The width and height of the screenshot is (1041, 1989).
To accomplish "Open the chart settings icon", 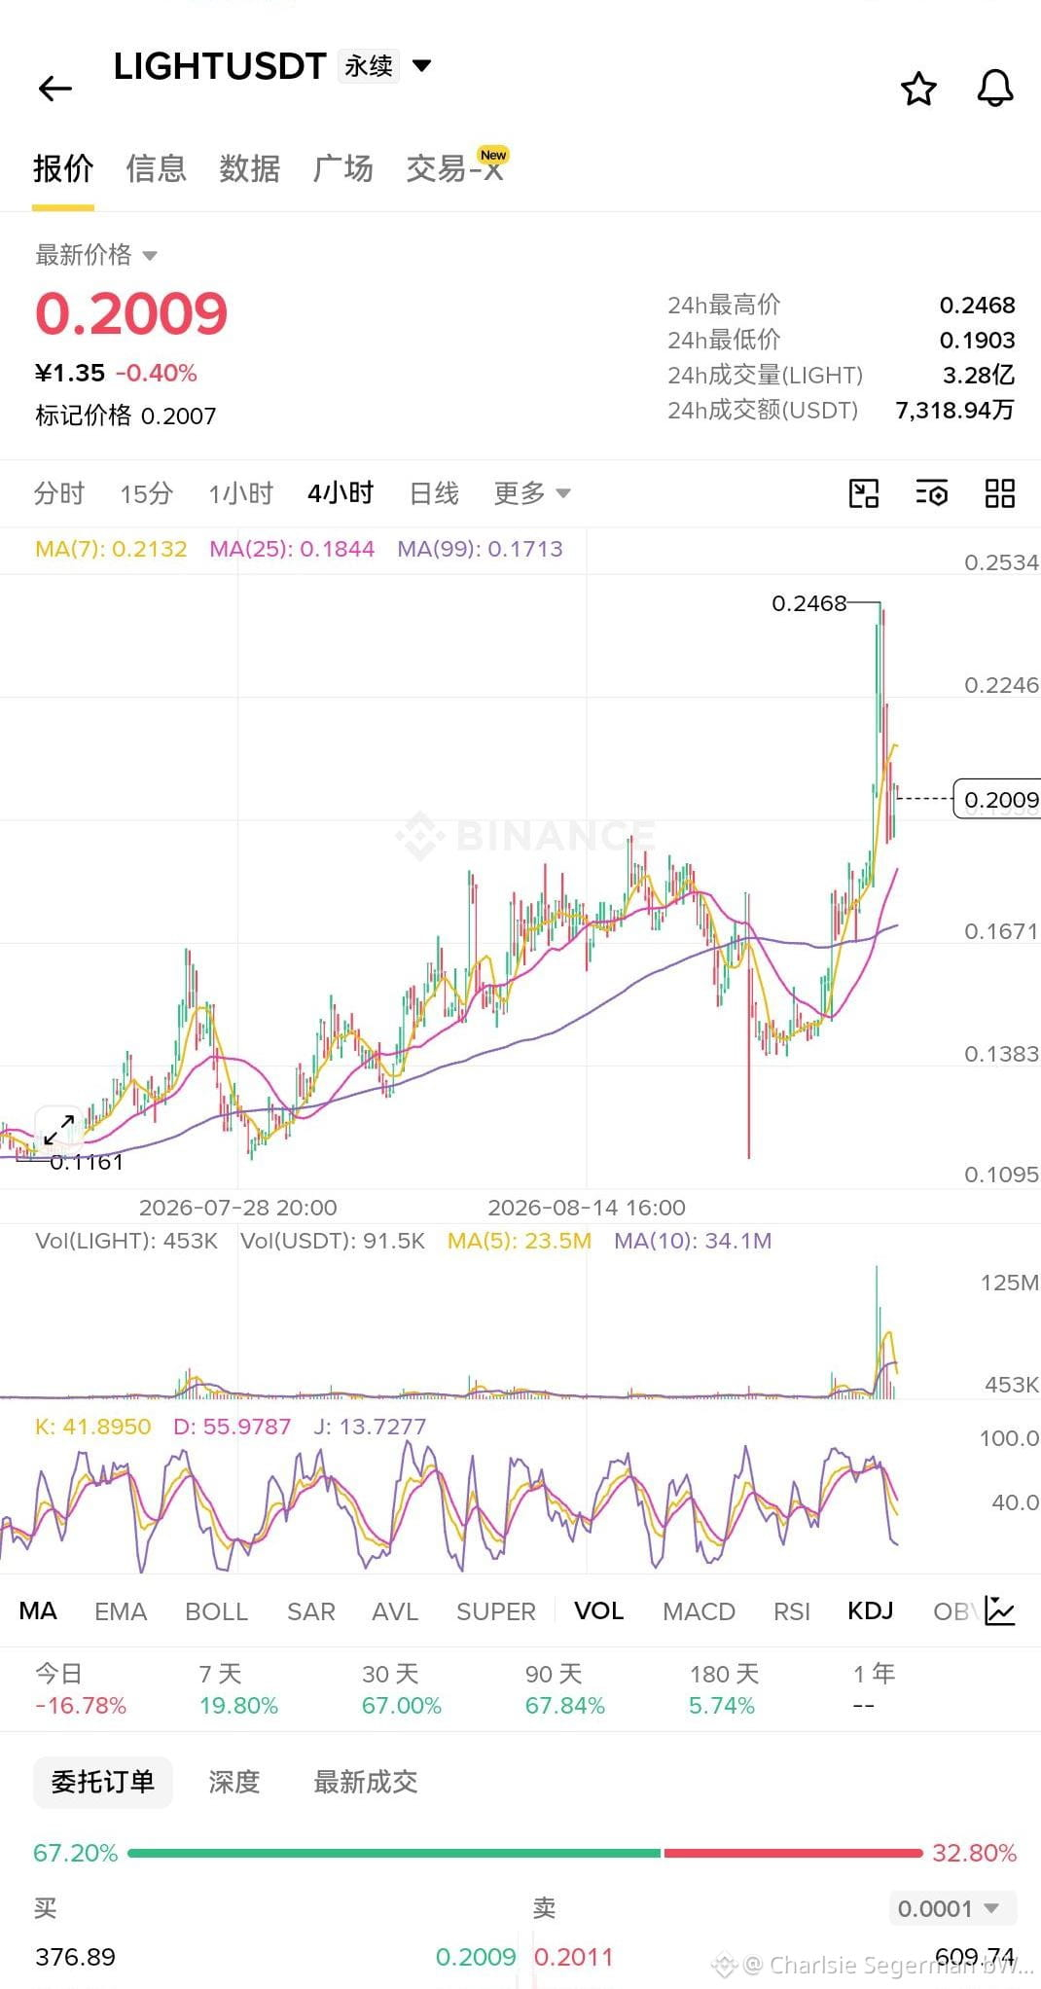I will (932, 493).
